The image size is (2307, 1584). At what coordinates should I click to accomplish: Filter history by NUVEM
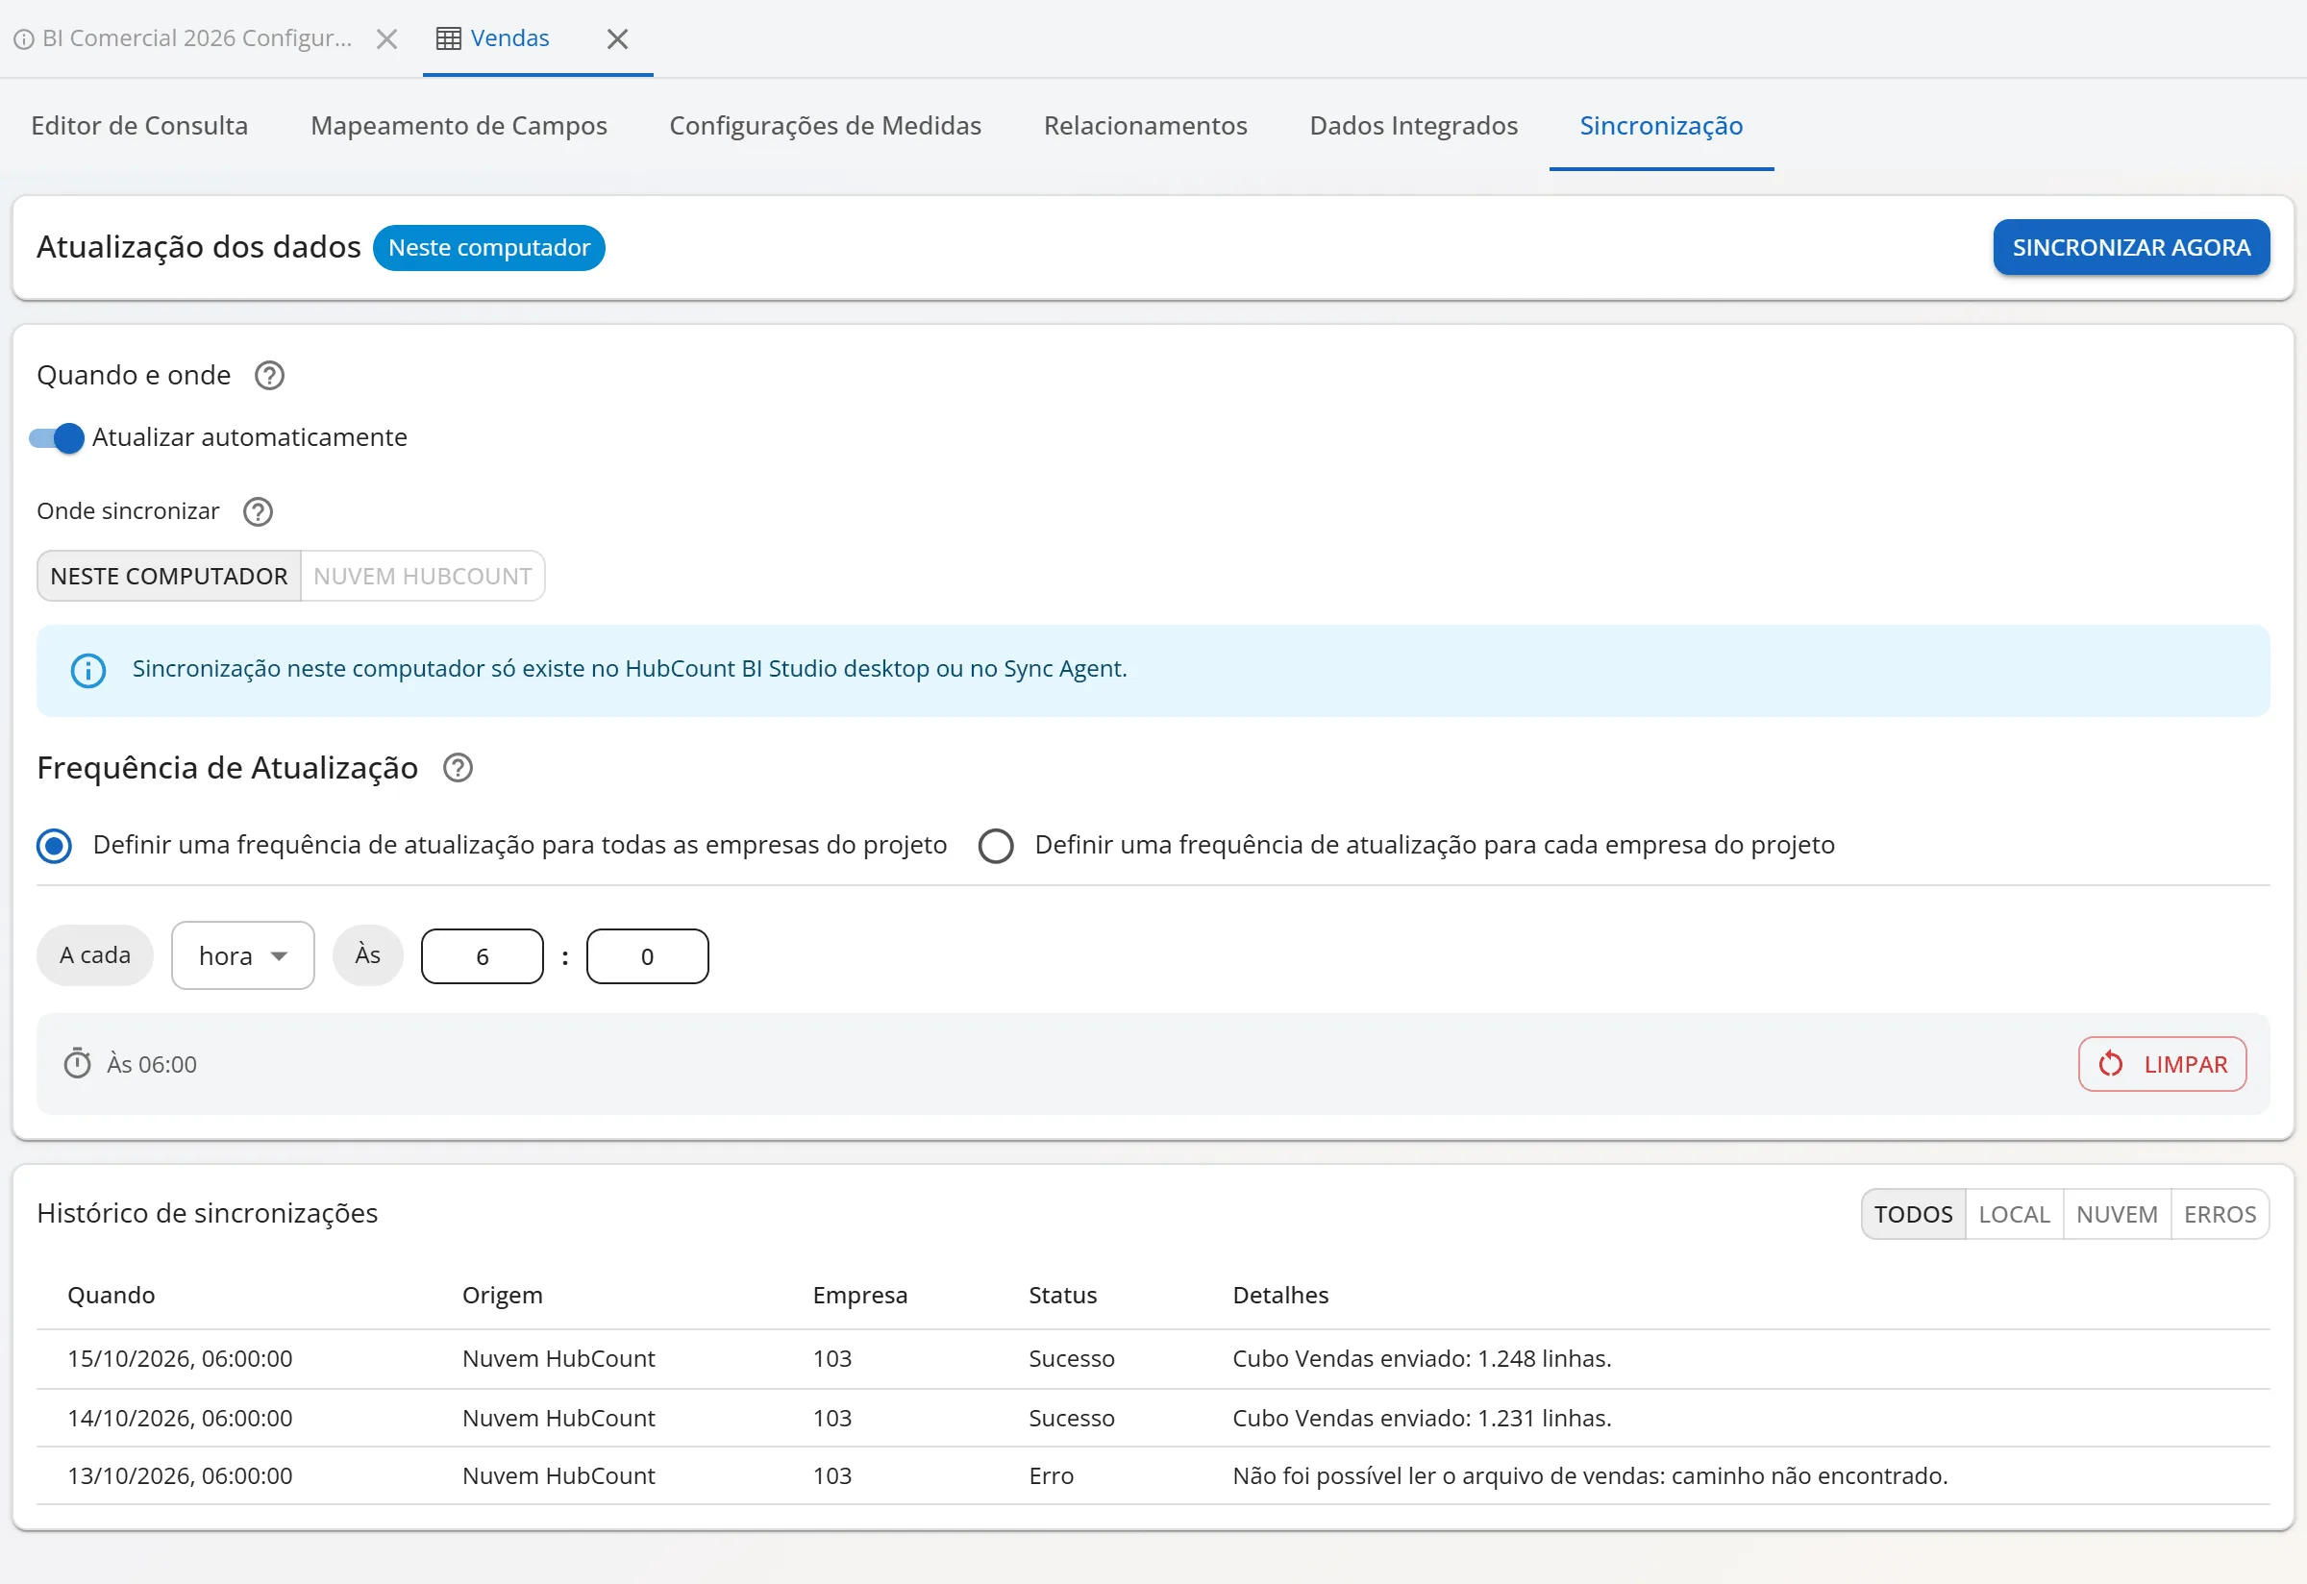[2117, 1215]
